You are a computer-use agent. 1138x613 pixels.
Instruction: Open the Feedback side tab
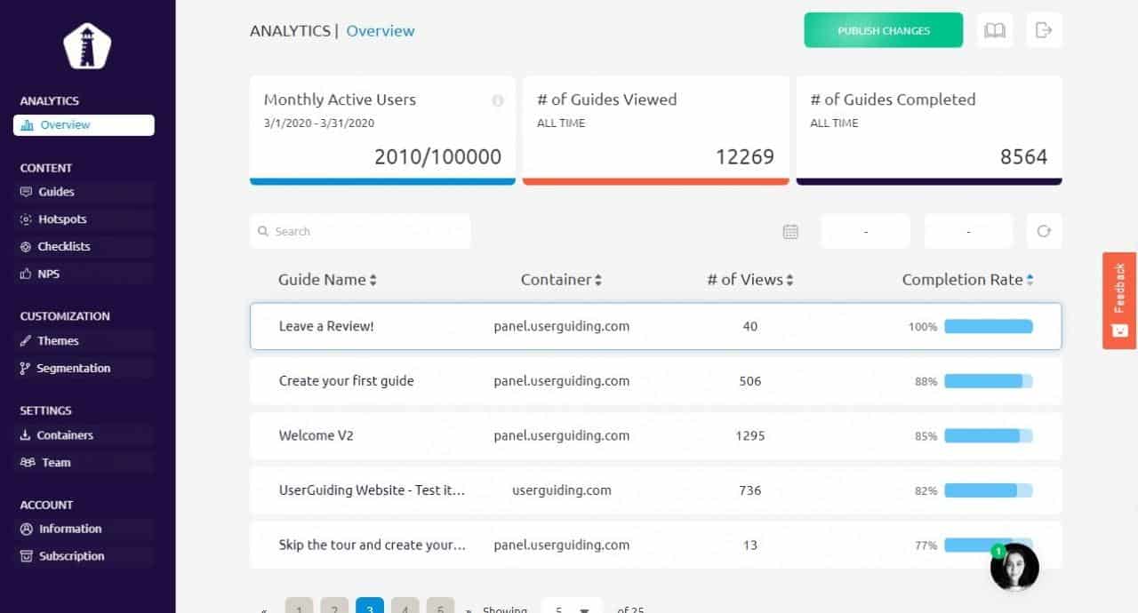(1119, 300)
